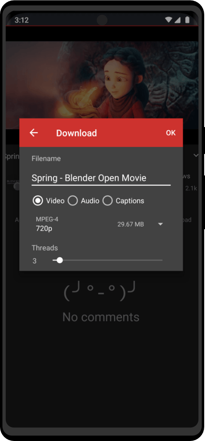
Task: Tap the No comments placeholder text
Action: pyautogui.click(x=101, y=317)
